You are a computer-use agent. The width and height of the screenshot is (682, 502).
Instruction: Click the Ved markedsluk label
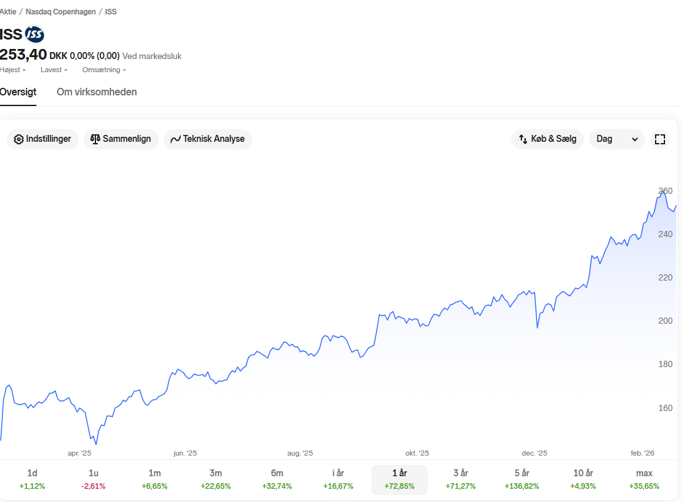point(152,56)
